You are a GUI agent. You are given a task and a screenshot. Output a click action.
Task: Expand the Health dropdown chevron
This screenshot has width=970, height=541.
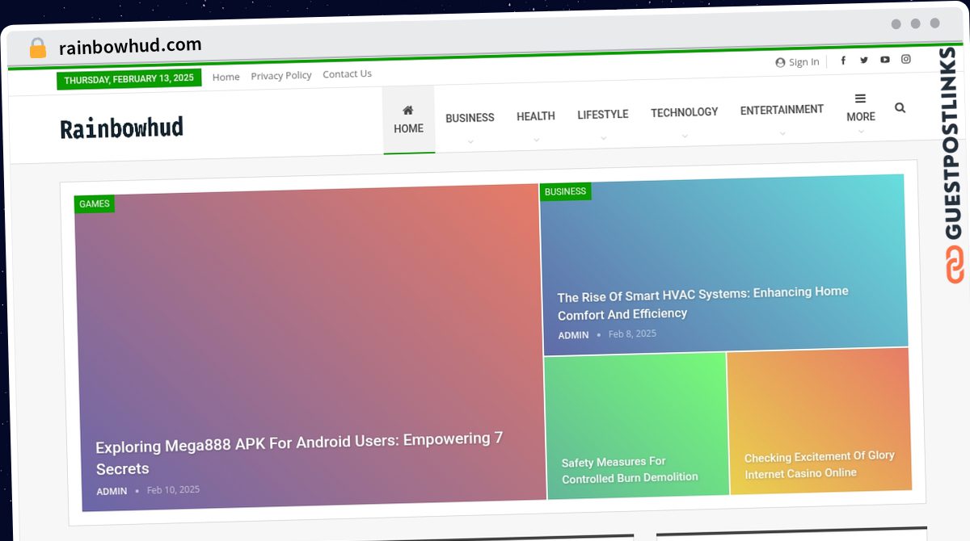[x=536, y=140]
